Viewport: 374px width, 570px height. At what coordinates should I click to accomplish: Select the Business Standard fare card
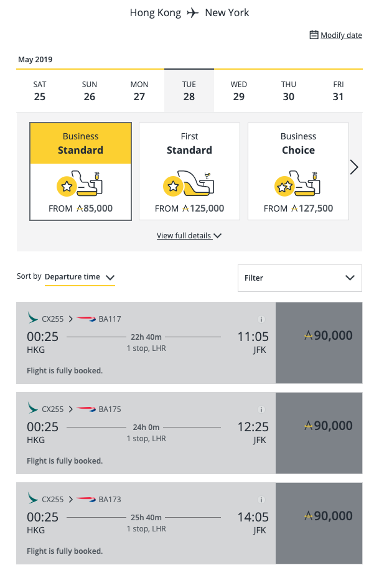(80, 172)
